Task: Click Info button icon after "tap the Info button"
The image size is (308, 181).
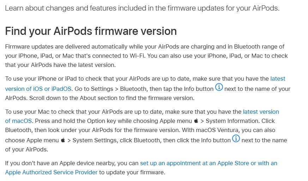Action: 219,87
